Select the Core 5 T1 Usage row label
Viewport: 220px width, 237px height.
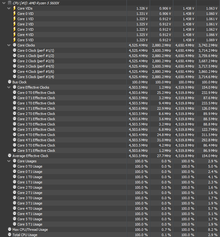coord(30,224)
